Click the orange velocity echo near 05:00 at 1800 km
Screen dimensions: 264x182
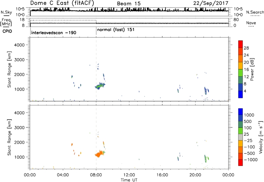click(72, 145)
